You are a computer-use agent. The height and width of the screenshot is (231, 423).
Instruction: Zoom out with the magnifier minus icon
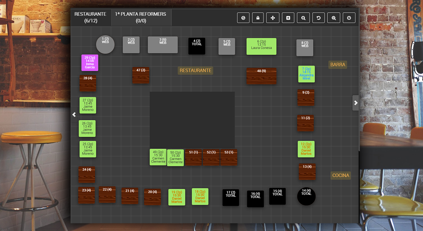303,18
